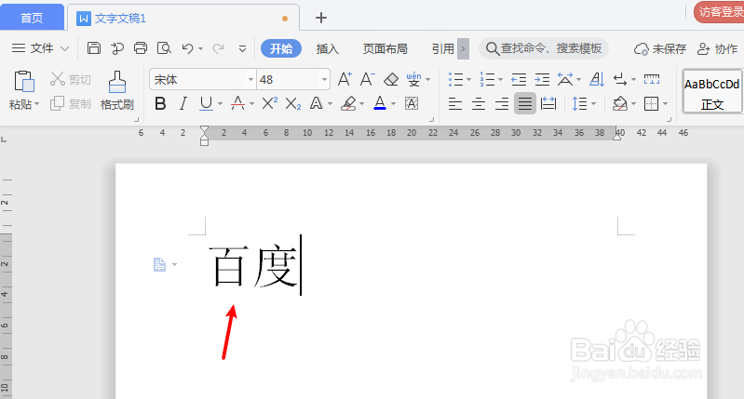Open the 页面布局 ribbon tab
Viewport: 744px width, 399px height.
(385, 48)
